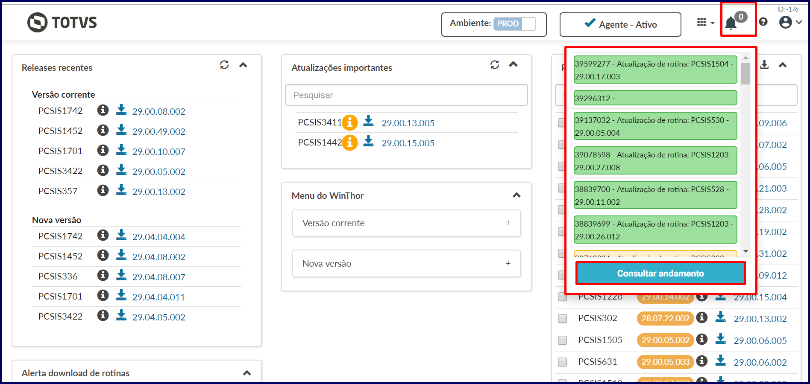Click installed version badge 28.07.22.002

(665, 318)
